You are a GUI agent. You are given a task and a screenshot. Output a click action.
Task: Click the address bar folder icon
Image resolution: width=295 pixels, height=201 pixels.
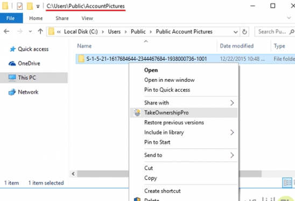(51, 31)
